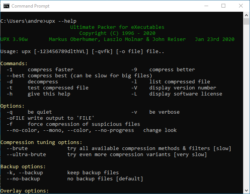Minimize the Command Prompt window
The image size is (250, 194).
click(206, 6)
